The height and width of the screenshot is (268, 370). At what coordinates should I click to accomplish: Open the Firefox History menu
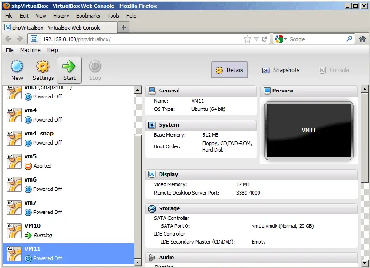point(61,16)
